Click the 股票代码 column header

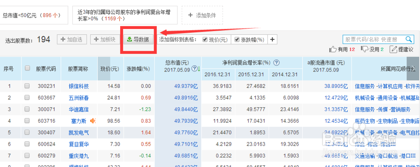coord(46,69)
